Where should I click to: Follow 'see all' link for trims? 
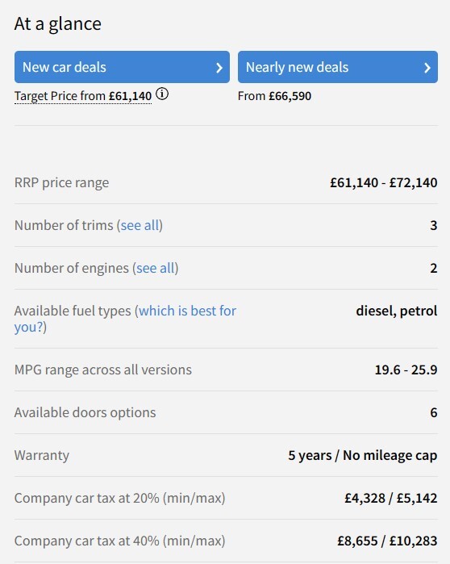[140, 226]
